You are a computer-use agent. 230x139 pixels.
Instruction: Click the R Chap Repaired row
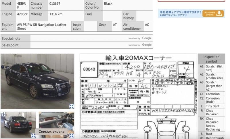(211, 112)
